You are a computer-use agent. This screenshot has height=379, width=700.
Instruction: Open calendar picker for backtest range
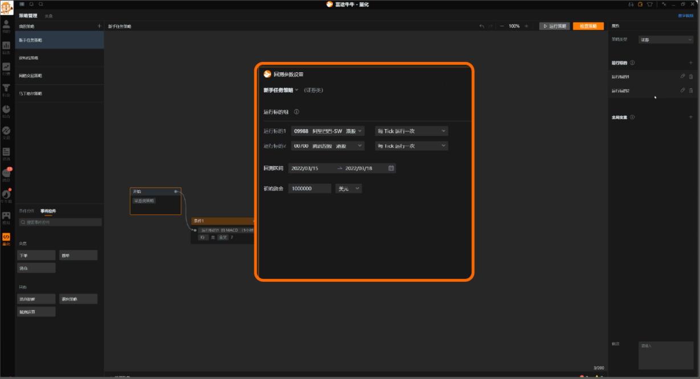click(x=391, y=168)
